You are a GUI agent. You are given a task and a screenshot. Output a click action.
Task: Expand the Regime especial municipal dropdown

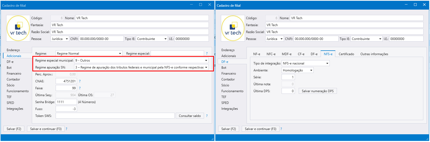pos(206,60)
